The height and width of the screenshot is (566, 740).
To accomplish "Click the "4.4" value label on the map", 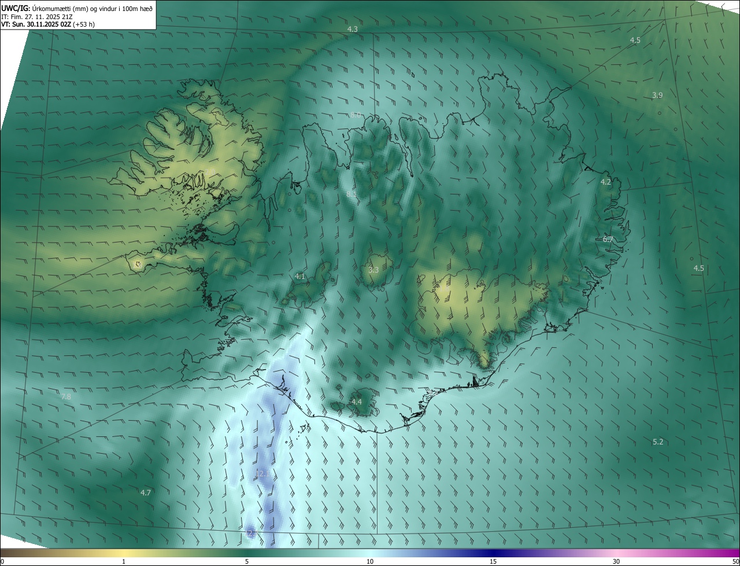I will point(357,402).
